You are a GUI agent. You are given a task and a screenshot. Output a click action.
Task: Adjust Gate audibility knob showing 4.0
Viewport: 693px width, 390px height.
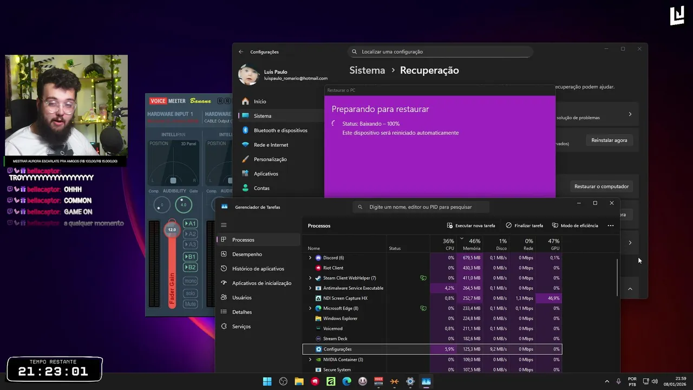click(183, 205)
